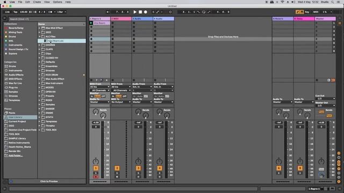Toggle Key map mode
This screenshot has width=344, height=193.
click(307, 12)
